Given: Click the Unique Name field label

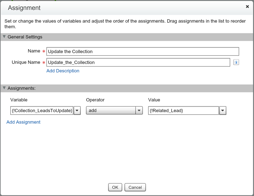Looking at the screenshot, I should coord(26,62).
